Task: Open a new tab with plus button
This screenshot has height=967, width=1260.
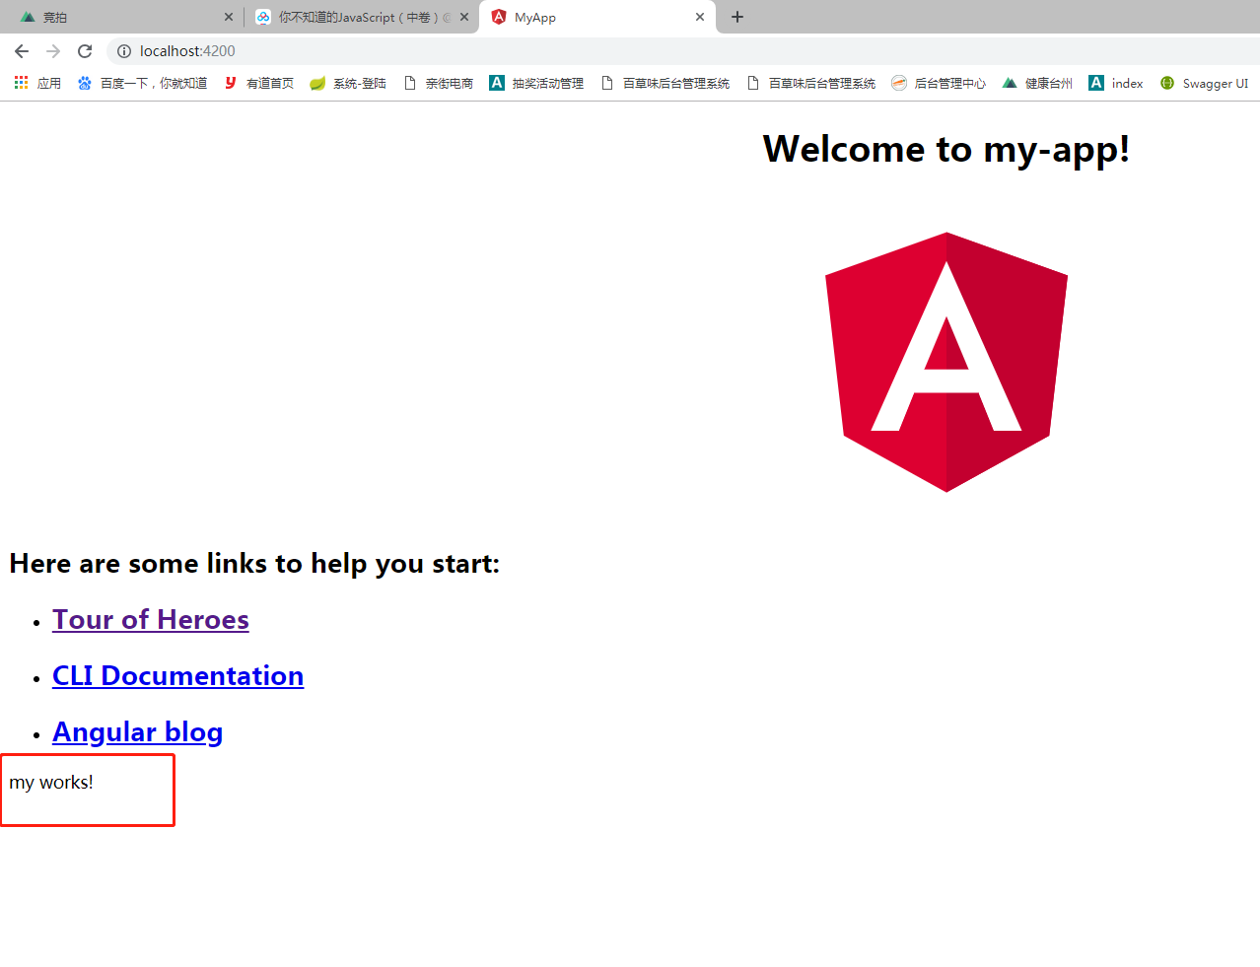Action: click(737, 17)
